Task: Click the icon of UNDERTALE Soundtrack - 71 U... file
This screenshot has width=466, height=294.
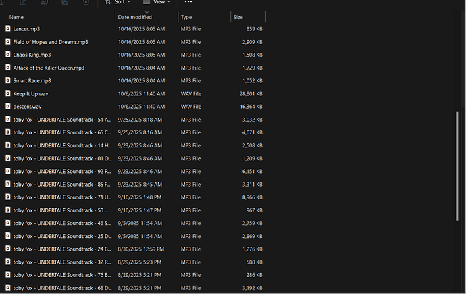Action: tap(8, 197)
